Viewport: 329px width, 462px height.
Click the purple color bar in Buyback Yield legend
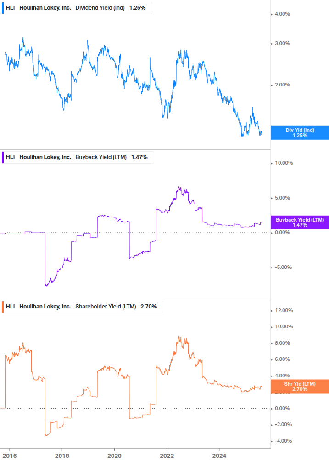3,157
